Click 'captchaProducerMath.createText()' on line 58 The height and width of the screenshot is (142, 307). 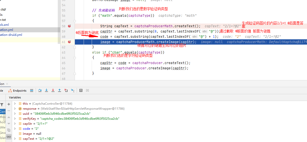(x=167, y=26)
